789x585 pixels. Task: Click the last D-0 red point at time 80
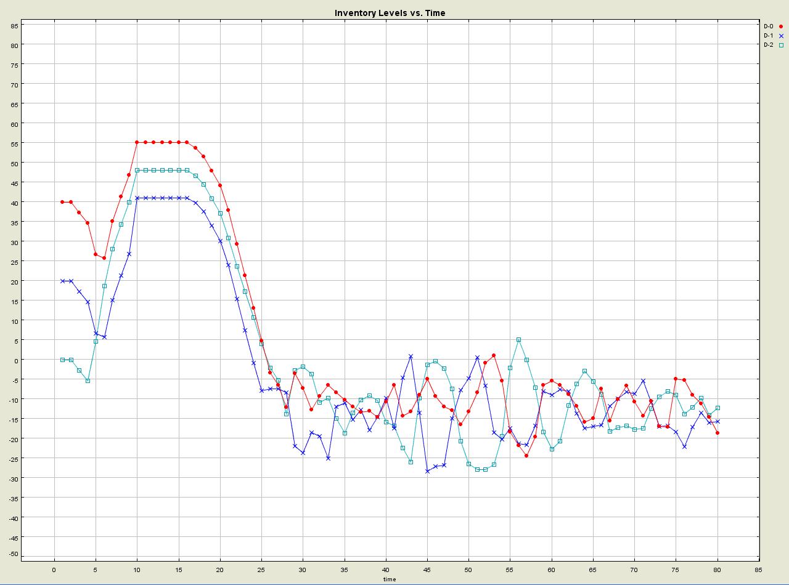(x=717, y=433)
